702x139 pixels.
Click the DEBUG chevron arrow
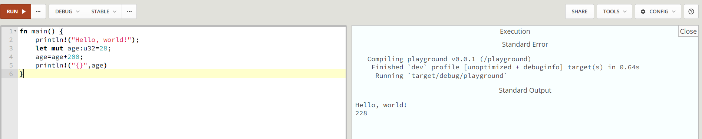pos(78,11)
